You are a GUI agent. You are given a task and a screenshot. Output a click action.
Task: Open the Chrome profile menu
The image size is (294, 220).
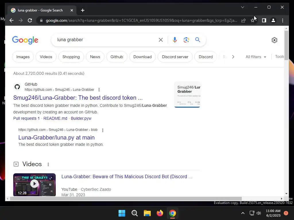(273, 20)
